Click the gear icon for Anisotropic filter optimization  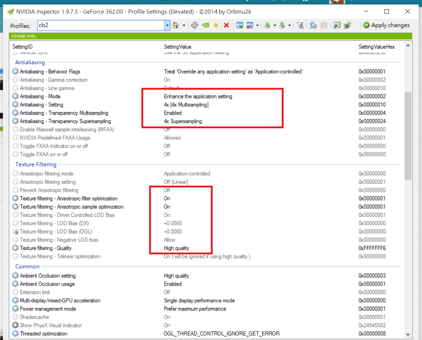pos(15,198)
